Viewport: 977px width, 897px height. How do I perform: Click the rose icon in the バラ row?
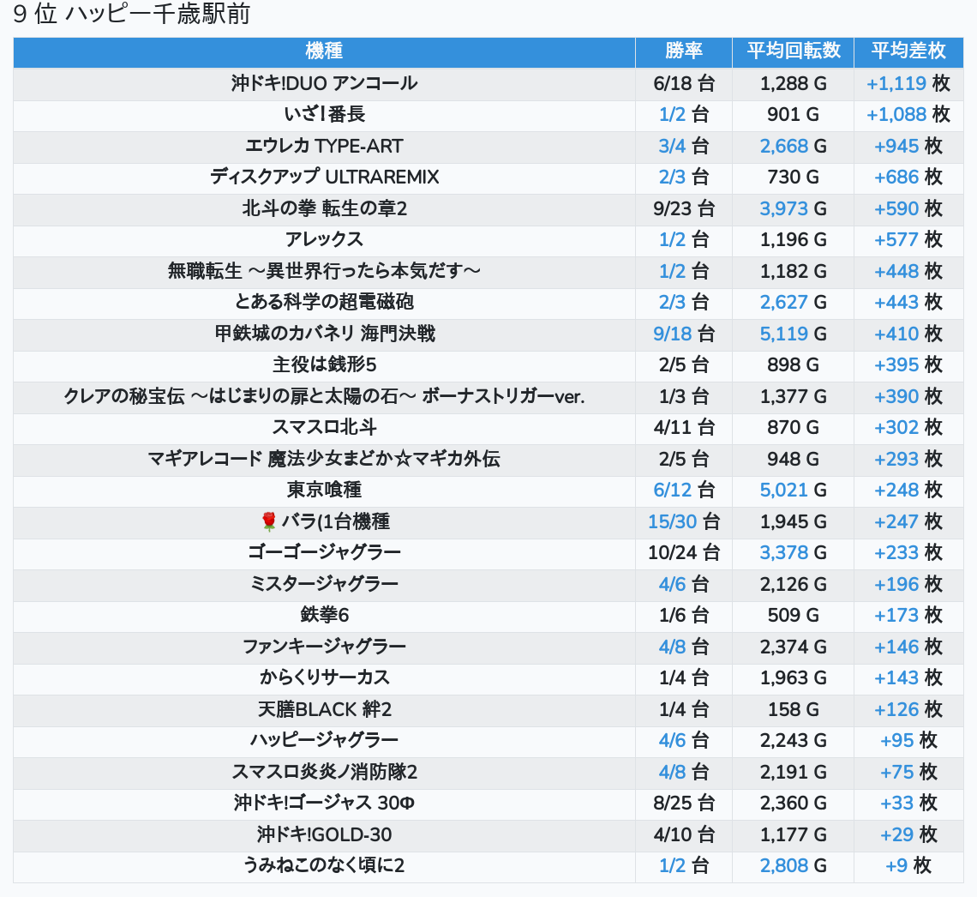pyautogui.click(x=269, y=521)
